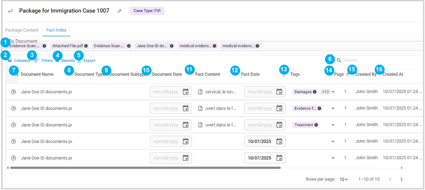Switch to Package Content tab
This screenshot has width=425, height=190.
coord(22,30)
